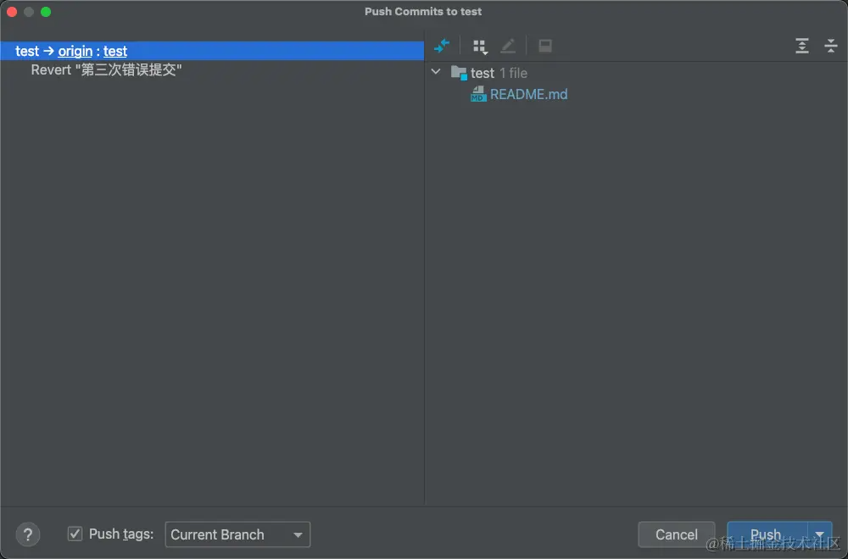Image resolution: width=848 pixels, height=559 pixels.
Task: Click the Edit Source pencil icon
Action: (x=507, y=46)
